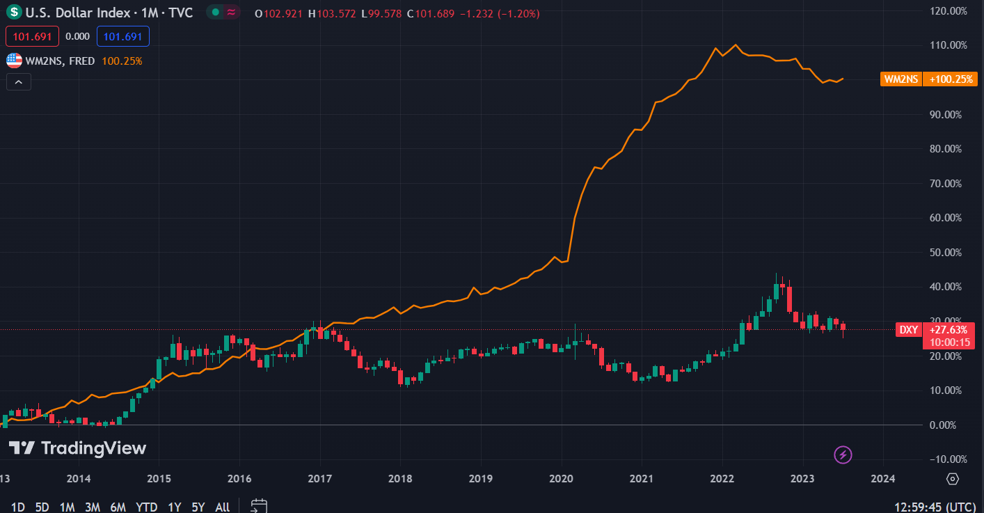984x513 pixels.
Task: Select the 1M time range
Action: [67, 507]
